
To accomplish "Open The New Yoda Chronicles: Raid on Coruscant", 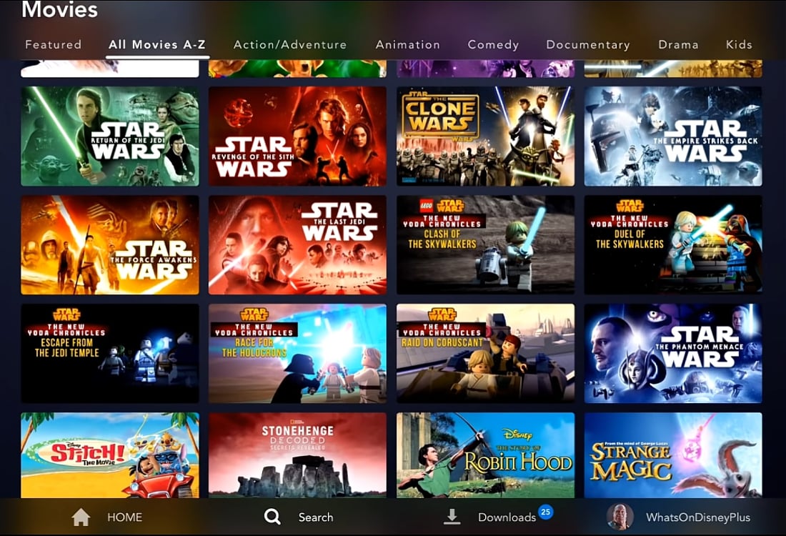I will click(485, 352).
